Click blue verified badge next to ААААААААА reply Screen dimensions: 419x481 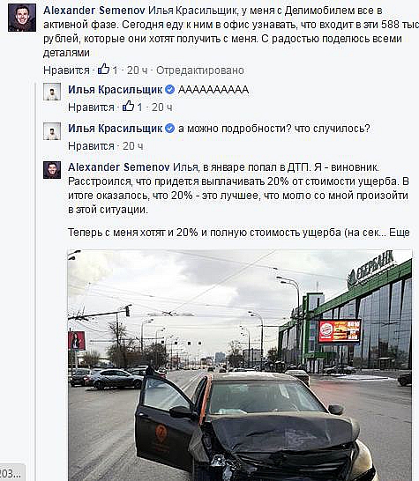[x=170, y=90]
